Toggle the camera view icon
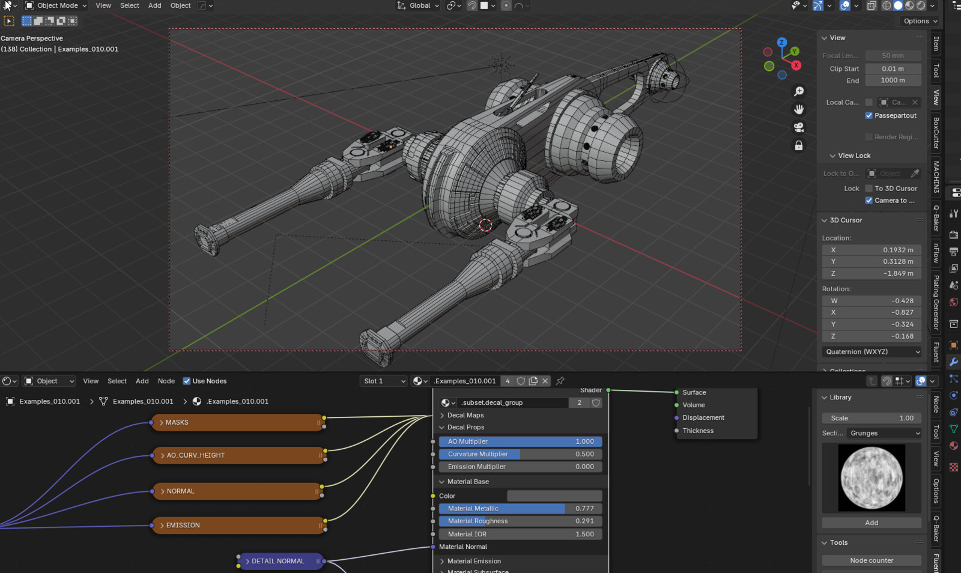 point(799,127)
